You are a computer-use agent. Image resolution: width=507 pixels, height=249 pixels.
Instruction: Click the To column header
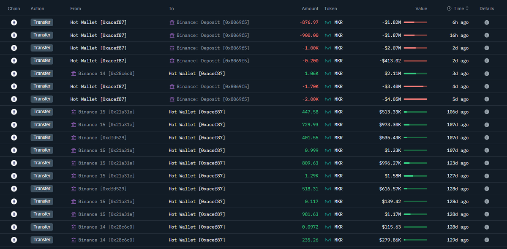click(172, 8)
